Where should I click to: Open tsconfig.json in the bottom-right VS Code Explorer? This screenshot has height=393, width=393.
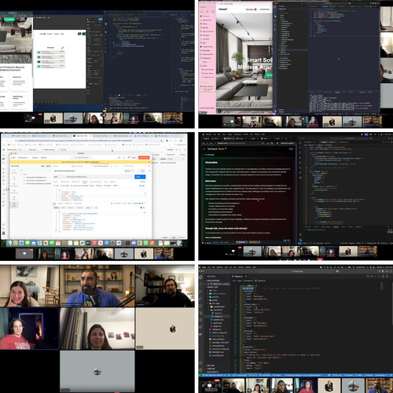[218, 355]
